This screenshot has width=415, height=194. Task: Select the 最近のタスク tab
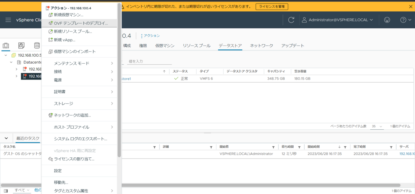tap(28, 138)
